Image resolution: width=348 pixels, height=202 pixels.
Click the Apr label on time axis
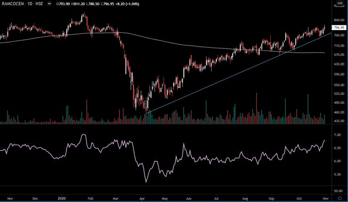(x=142, y=198)
